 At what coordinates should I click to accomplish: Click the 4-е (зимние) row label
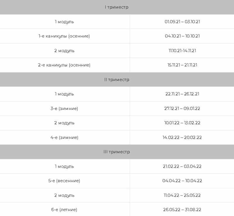tap(64, 138)
